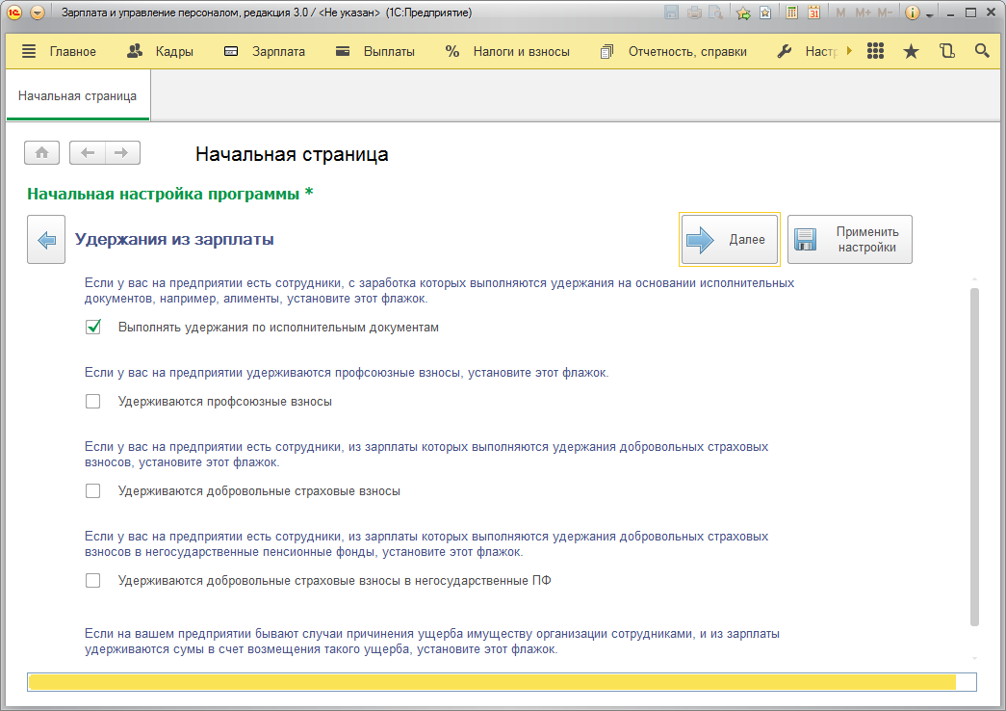Click the search magnifier icon

coord(982,51)
